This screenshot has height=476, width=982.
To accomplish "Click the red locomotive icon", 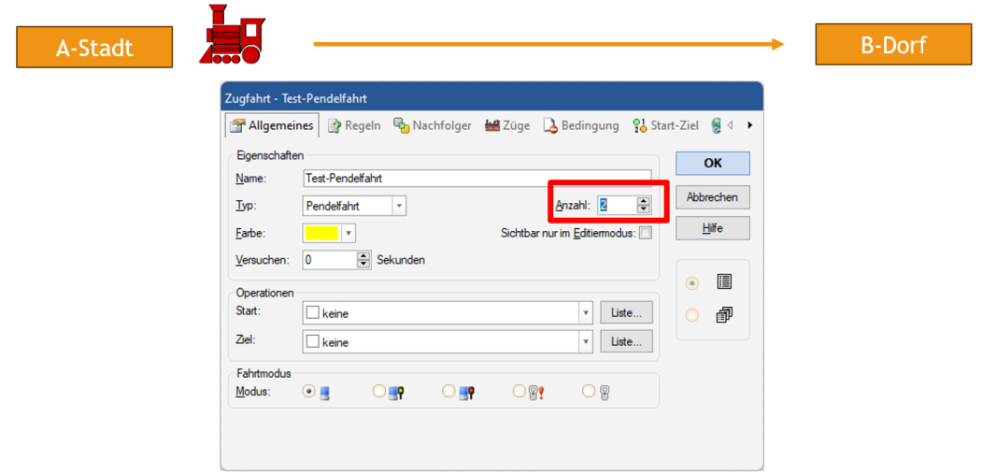I will click(x=232, y=35).
